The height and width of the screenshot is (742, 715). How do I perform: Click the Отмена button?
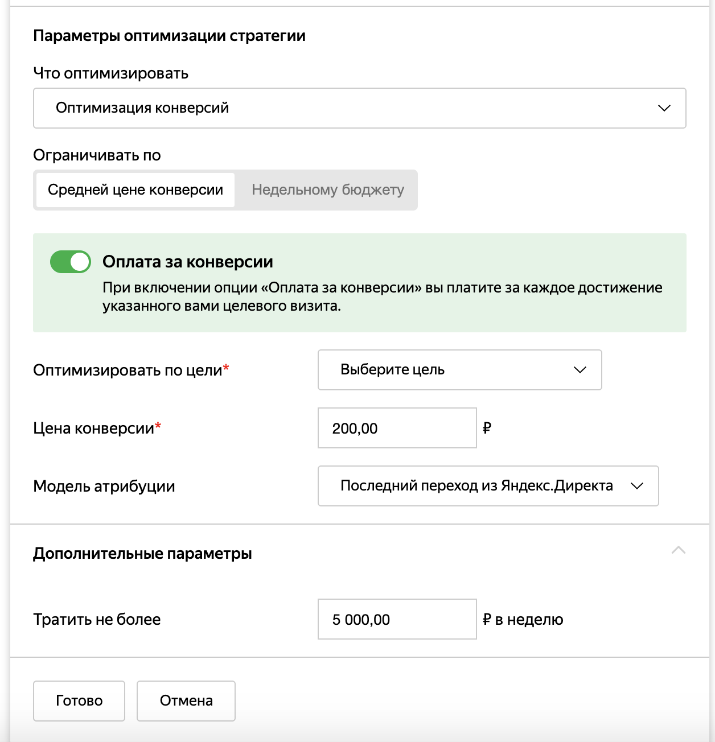[x=186, y=701]
